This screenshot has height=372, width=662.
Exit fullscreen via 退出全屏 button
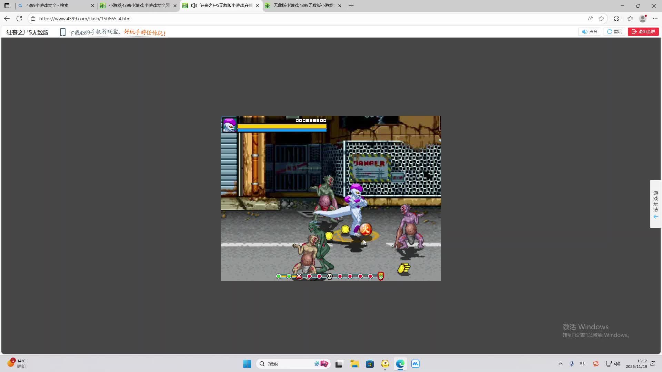pos(643,32)
